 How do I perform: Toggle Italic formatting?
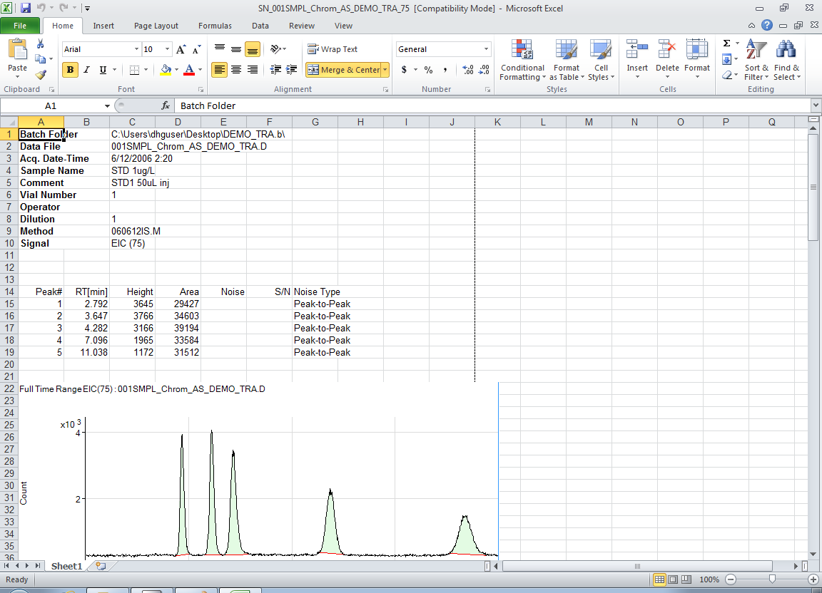(86, 70)
